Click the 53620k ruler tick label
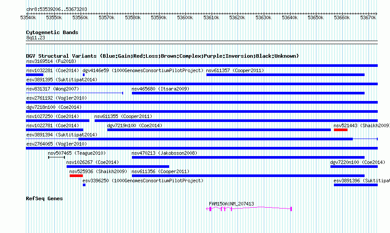 pos(237,17)
